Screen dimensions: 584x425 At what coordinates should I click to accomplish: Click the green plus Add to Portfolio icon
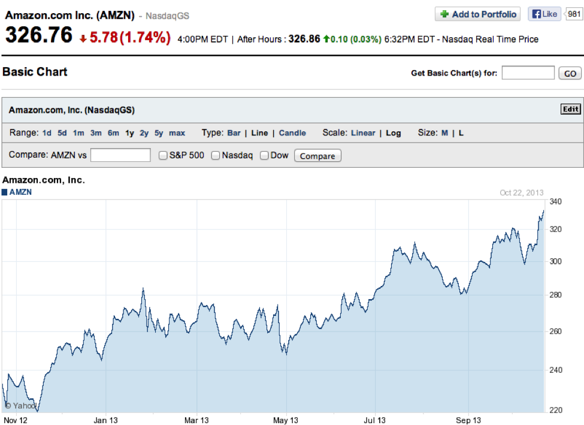[x=444, y=14]
